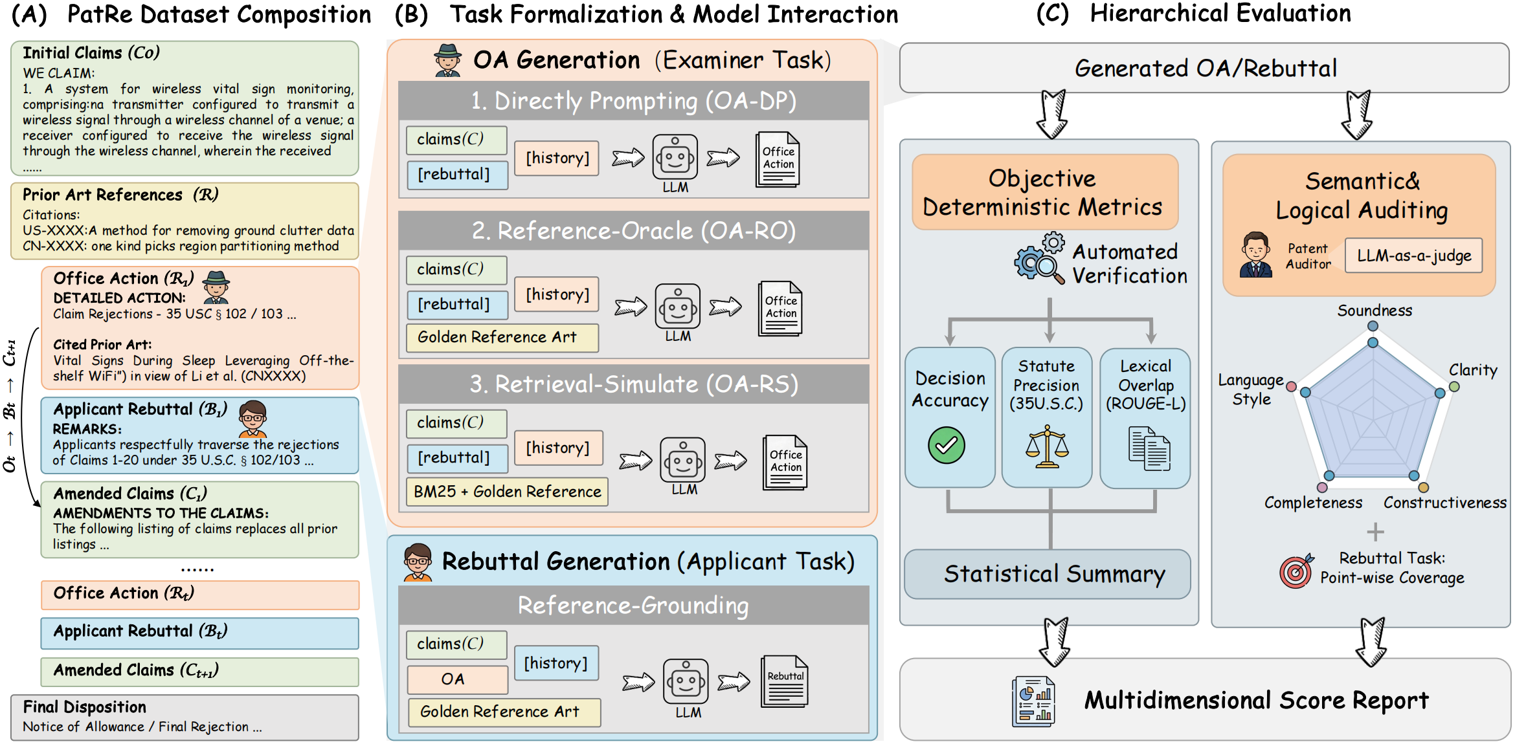Click the Office Action document in OA-RO
1515x744 pixels.
pyautogui.click(x=780, y=308)
